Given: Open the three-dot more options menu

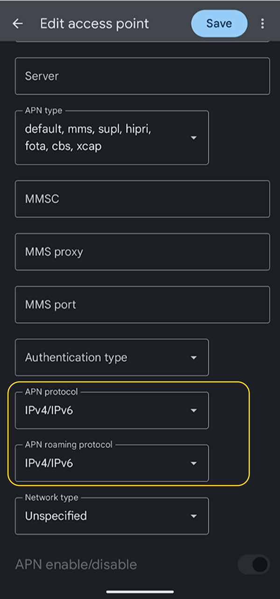Looking at the screenshot, I should (263, 23).
